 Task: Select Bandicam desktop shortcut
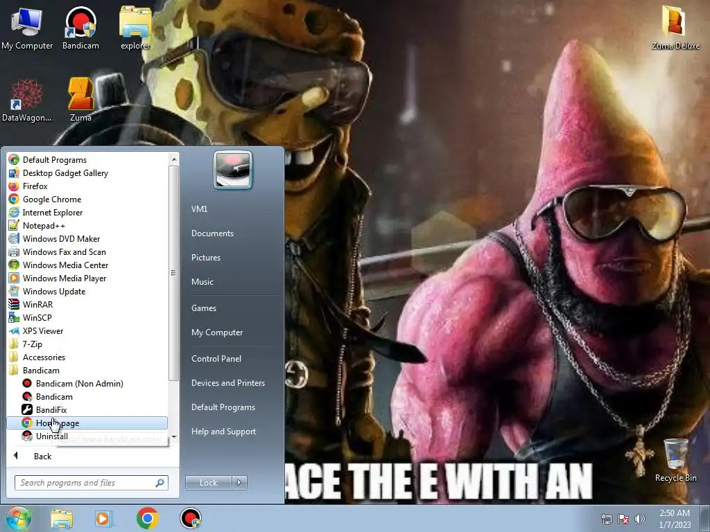pos(80,28)
